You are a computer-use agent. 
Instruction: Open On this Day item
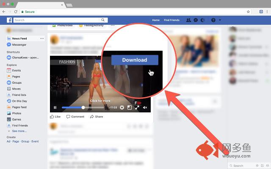[17, 101]
